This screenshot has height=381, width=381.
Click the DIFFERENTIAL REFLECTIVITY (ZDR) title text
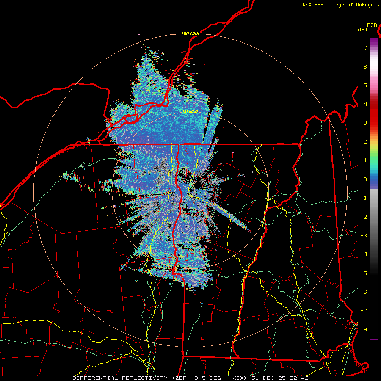click(x=132, y=378)
